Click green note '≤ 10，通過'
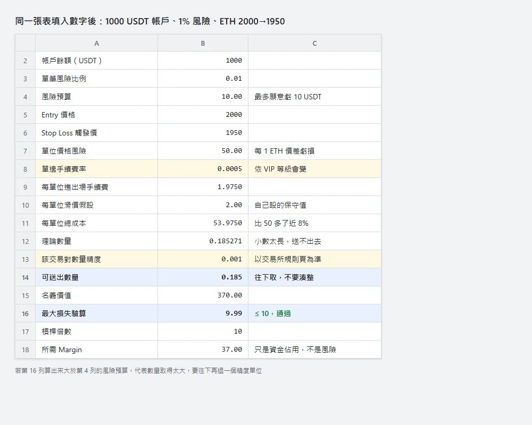Image resolution: width=532 pixels, height=425 pixels. tap(314, 313)
